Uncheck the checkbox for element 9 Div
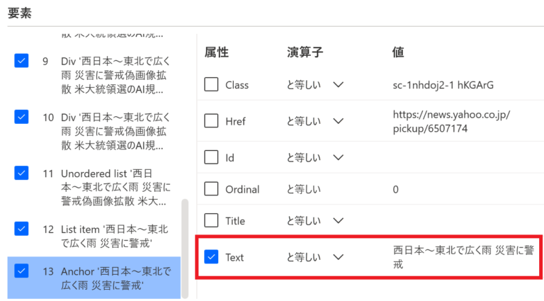The height and width of the screenshot is (301, 544). (21, 62)
